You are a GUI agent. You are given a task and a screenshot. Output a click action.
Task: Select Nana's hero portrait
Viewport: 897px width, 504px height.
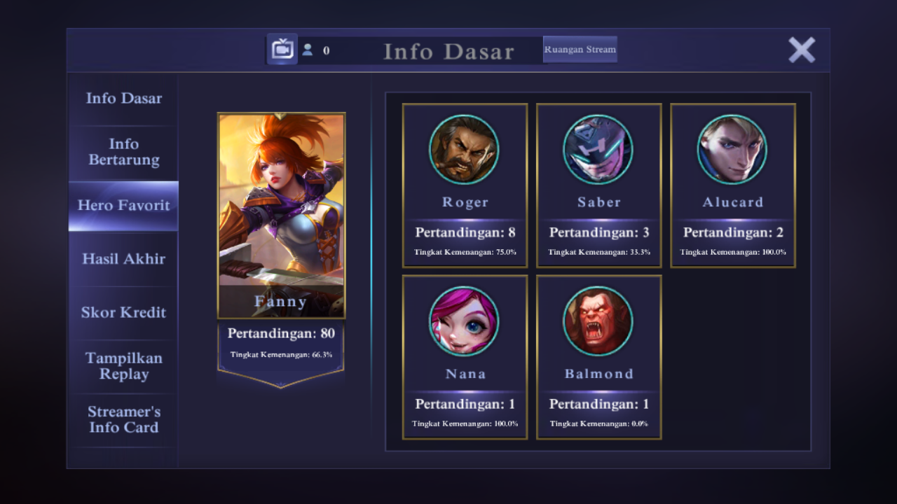(x=464, y=321)
